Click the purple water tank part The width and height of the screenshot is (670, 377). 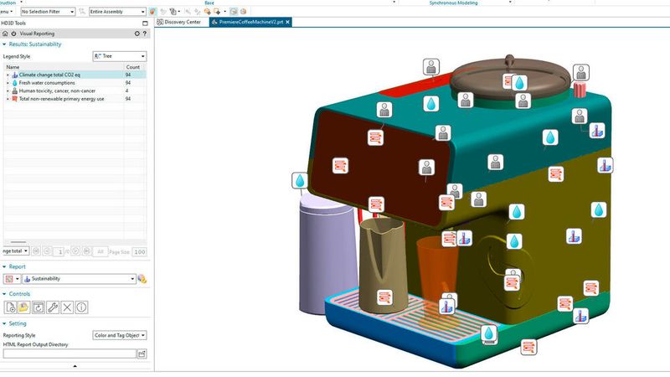tap(327, 256)
